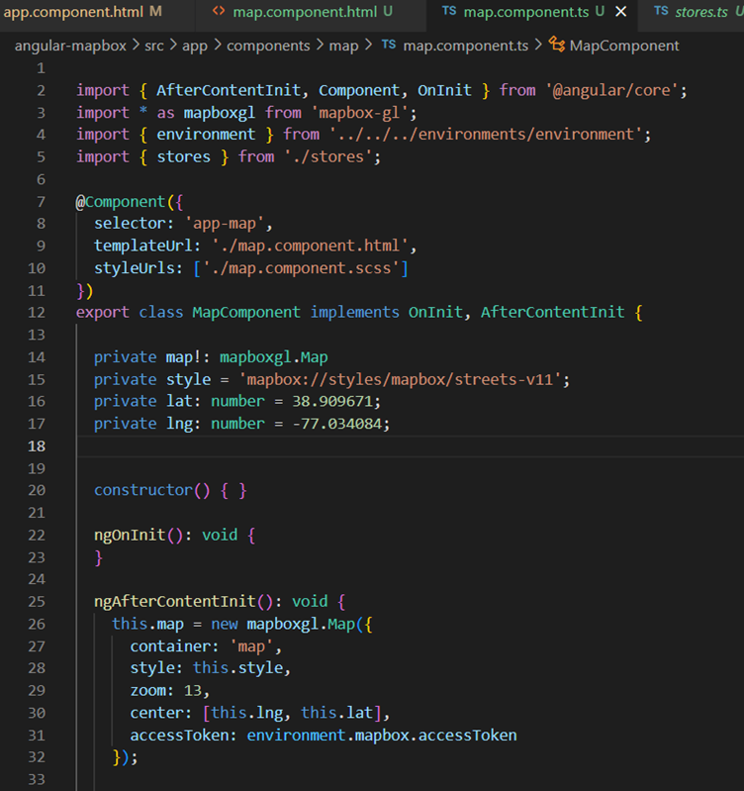
Task: Close the map.component.ts editor tab
Action: [621, 12]
